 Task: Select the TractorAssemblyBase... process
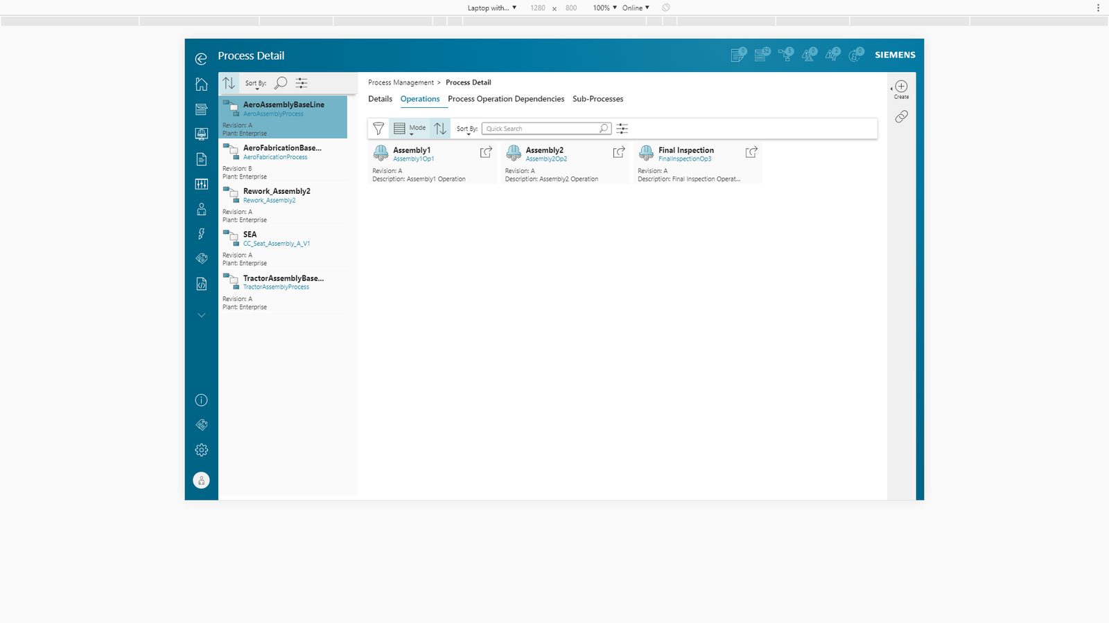pyautogui.click(x=283, y=291)
